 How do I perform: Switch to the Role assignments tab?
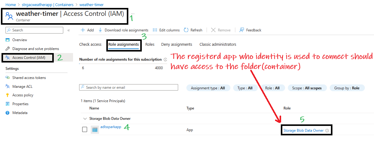click(x=123, y=45)
